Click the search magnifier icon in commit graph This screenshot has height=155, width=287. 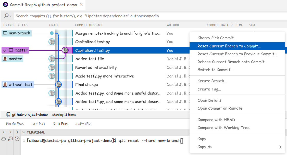6,16
